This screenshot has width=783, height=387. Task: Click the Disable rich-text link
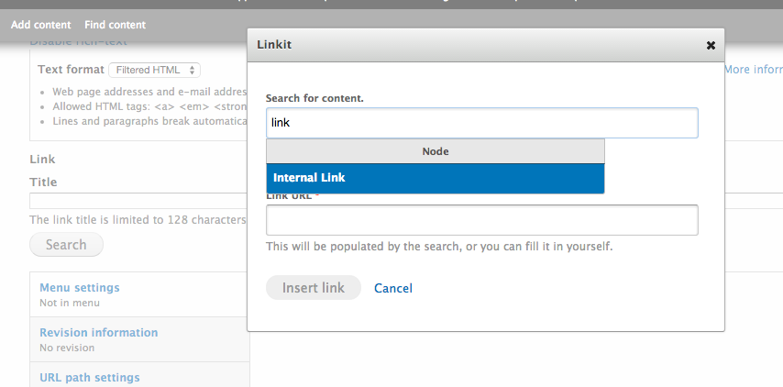point(79,42)
